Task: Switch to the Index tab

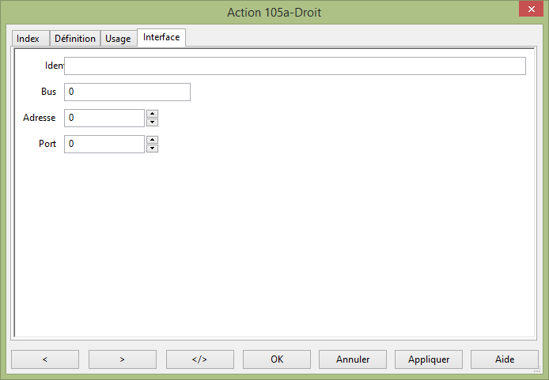Action: coord(28,39)
